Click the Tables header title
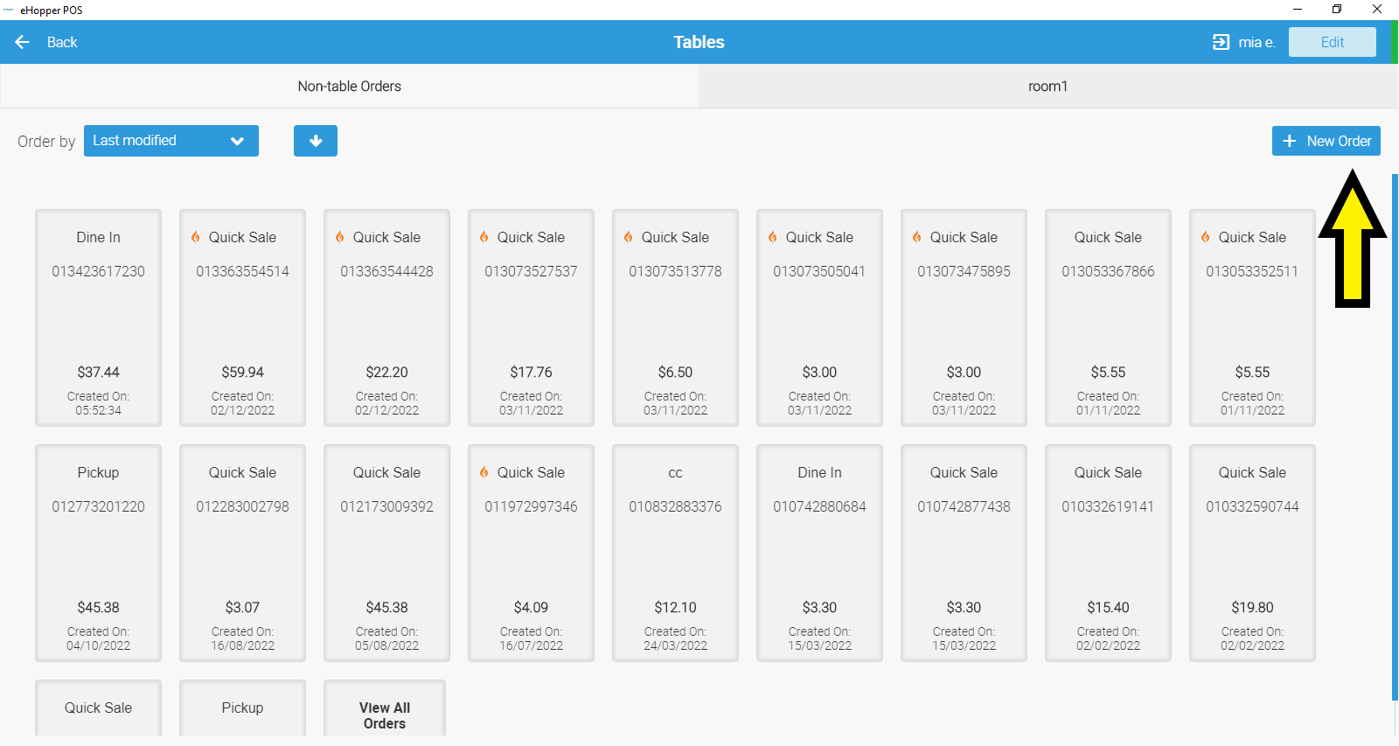This screenshot has height=746, width=1399. tap(699, 42)
